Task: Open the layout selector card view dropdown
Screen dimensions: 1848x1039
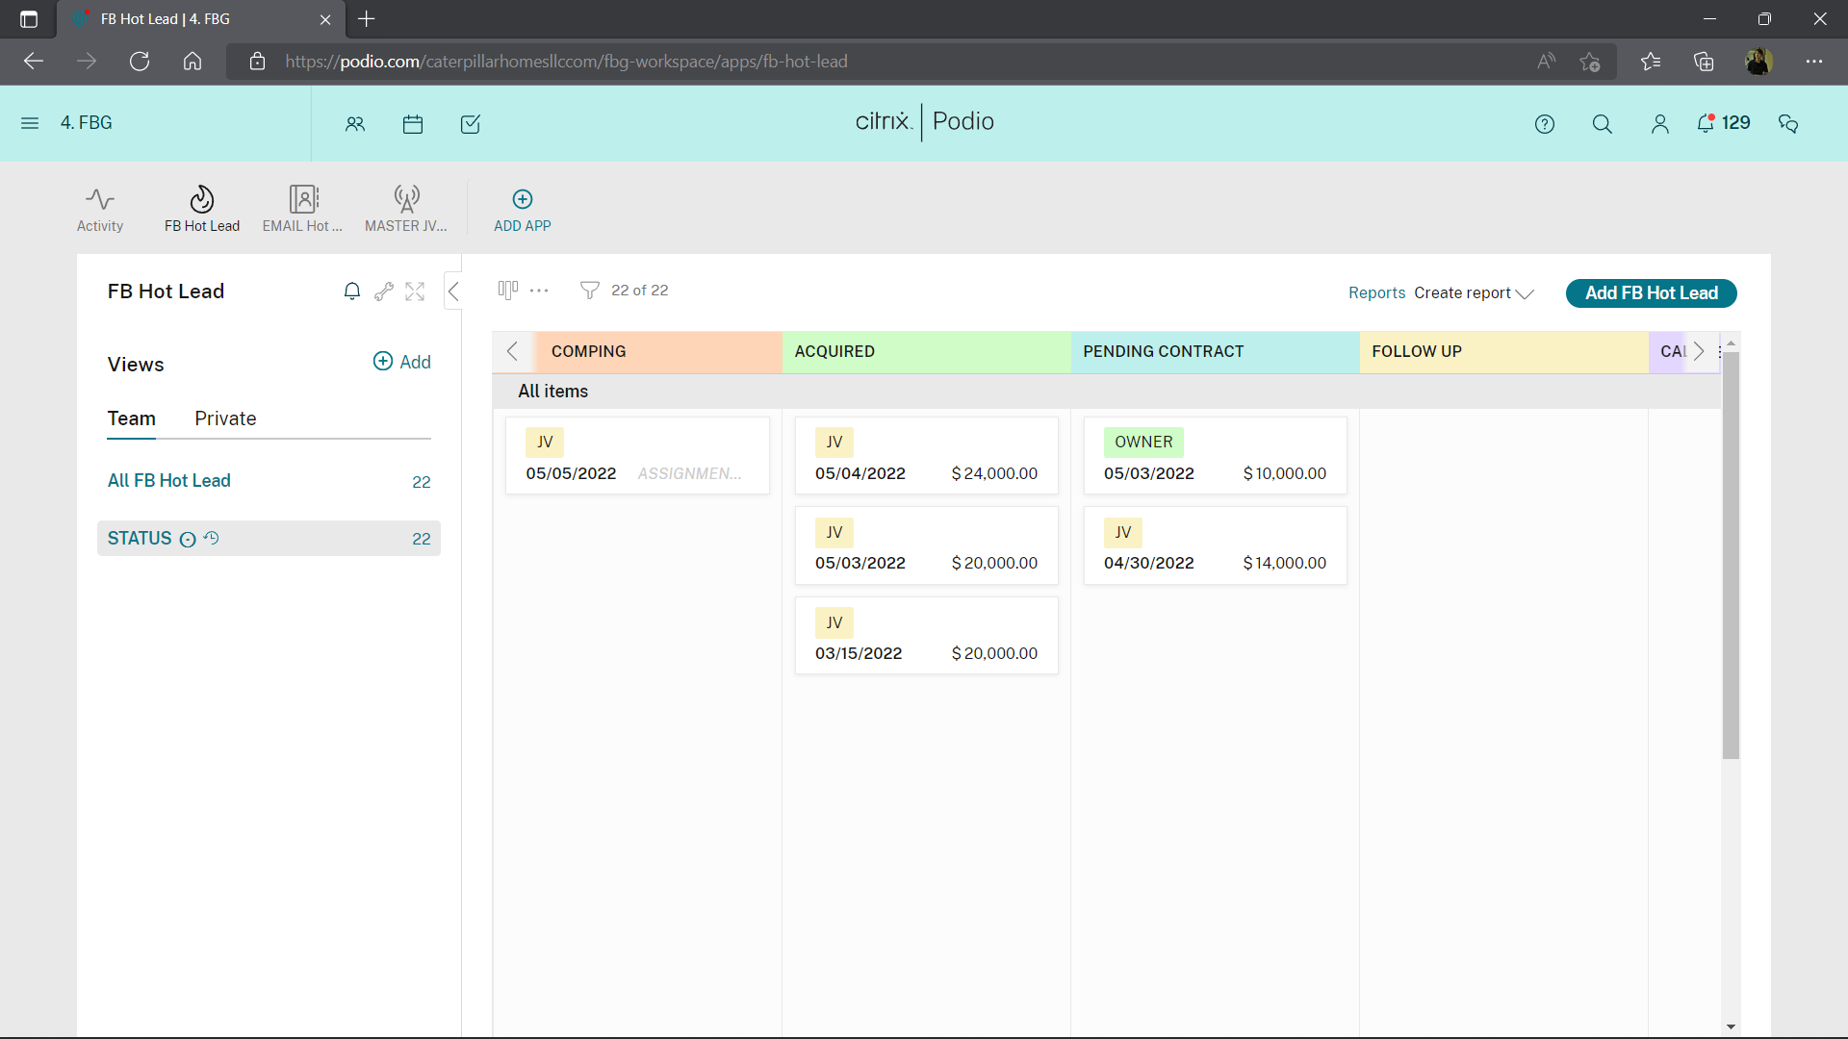Action: tap(507, 291)
